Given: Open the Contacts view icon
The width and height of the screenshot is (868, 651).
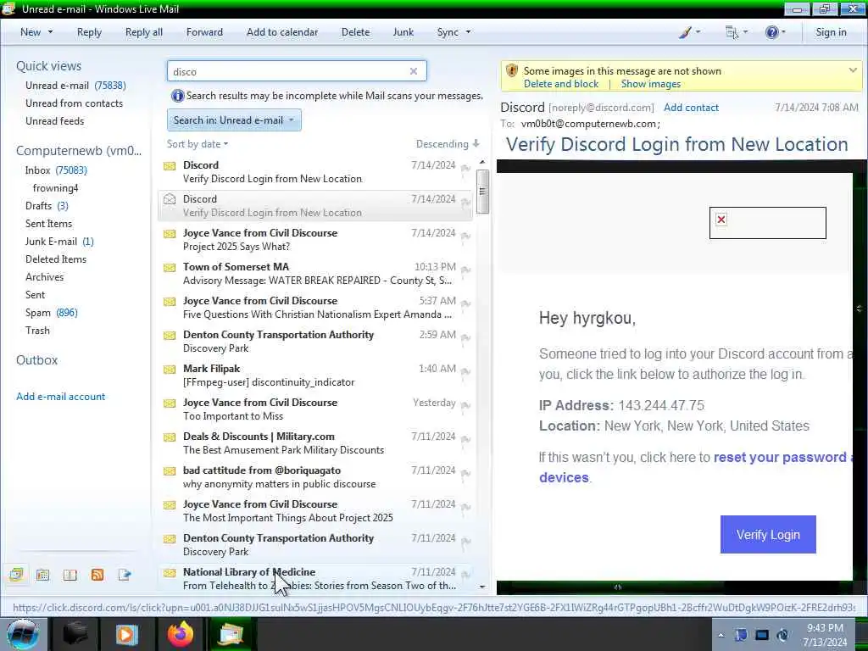Looking at the screenshot, I should pyautogui.click(x=70, y=575).
